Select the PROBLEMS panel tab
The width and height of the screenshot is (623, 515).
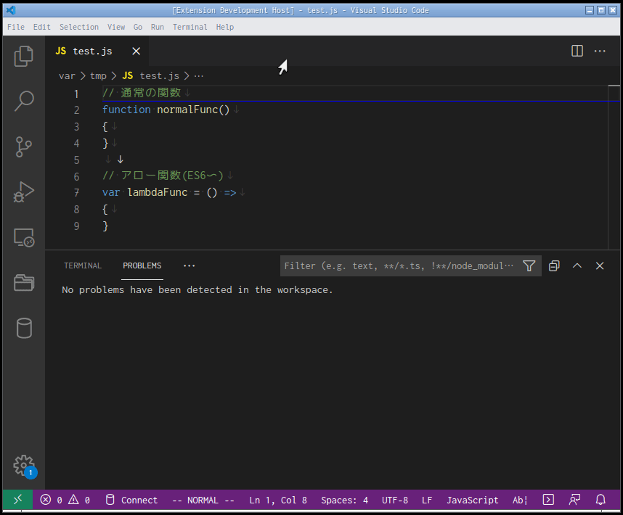click(x=142, y=265)
